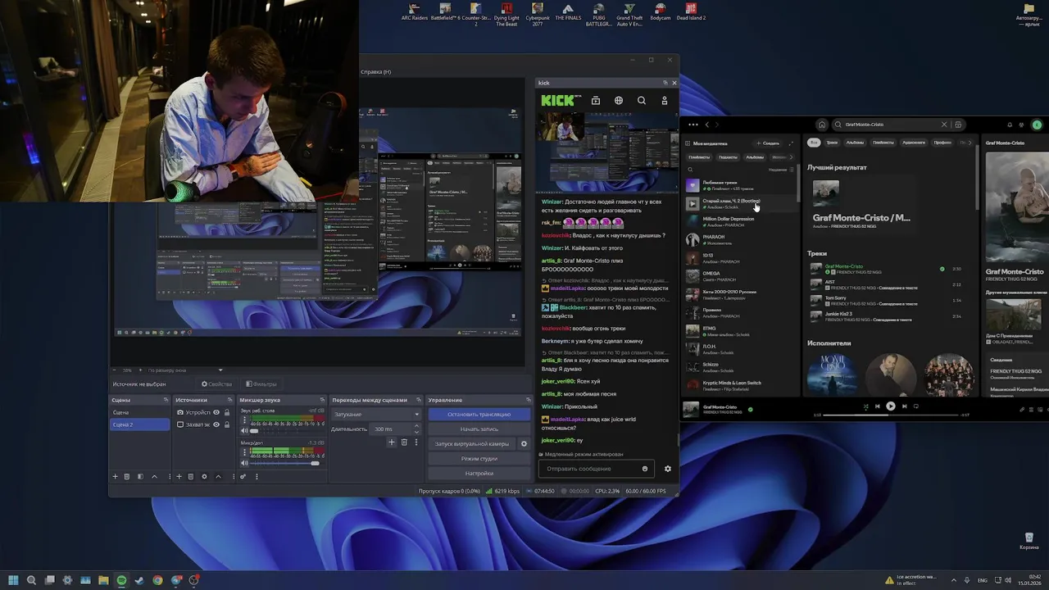Image resolution: width=1049 pixels, height=590 pixels.
Task: Skip to next track in Spotify
Action: click(904, 406)
